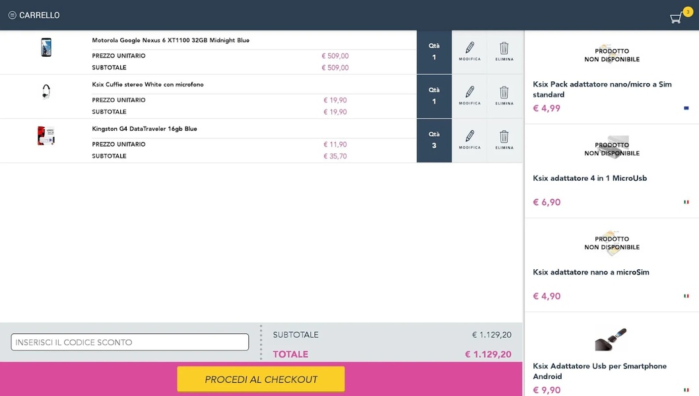Open the Ksix USB adapter product image

tap(611, 339)
